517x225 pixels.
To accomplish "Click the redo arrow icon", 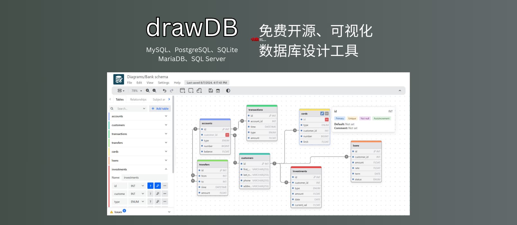I will (x=172, y=91).
